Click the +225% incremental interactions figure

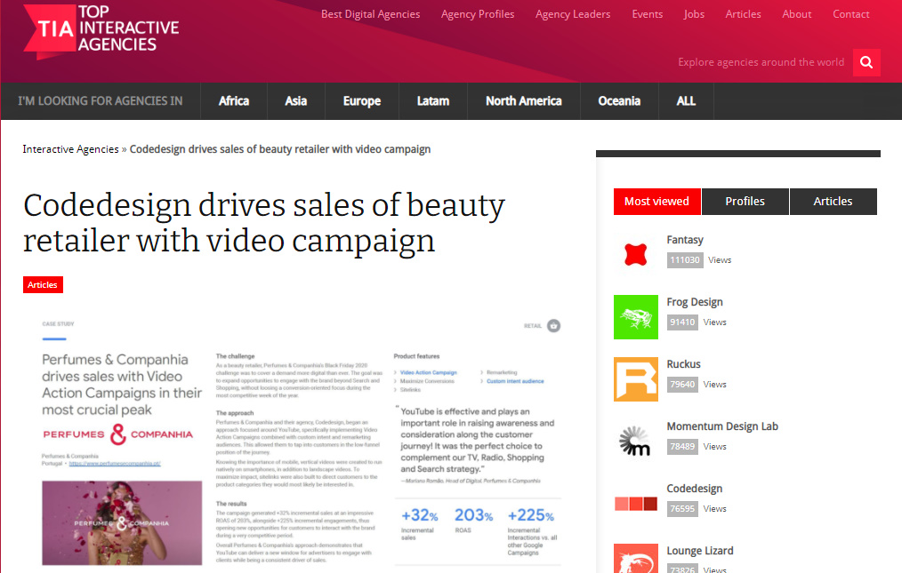530,515
